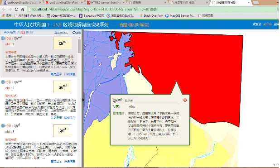The image size is (280, 168).
Task: Close the active browser tab
Action: (249, 3)
